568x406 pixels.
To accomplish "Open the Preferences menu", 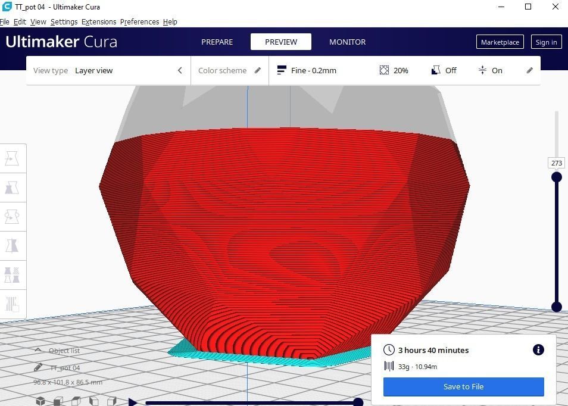I will point(139,22).
